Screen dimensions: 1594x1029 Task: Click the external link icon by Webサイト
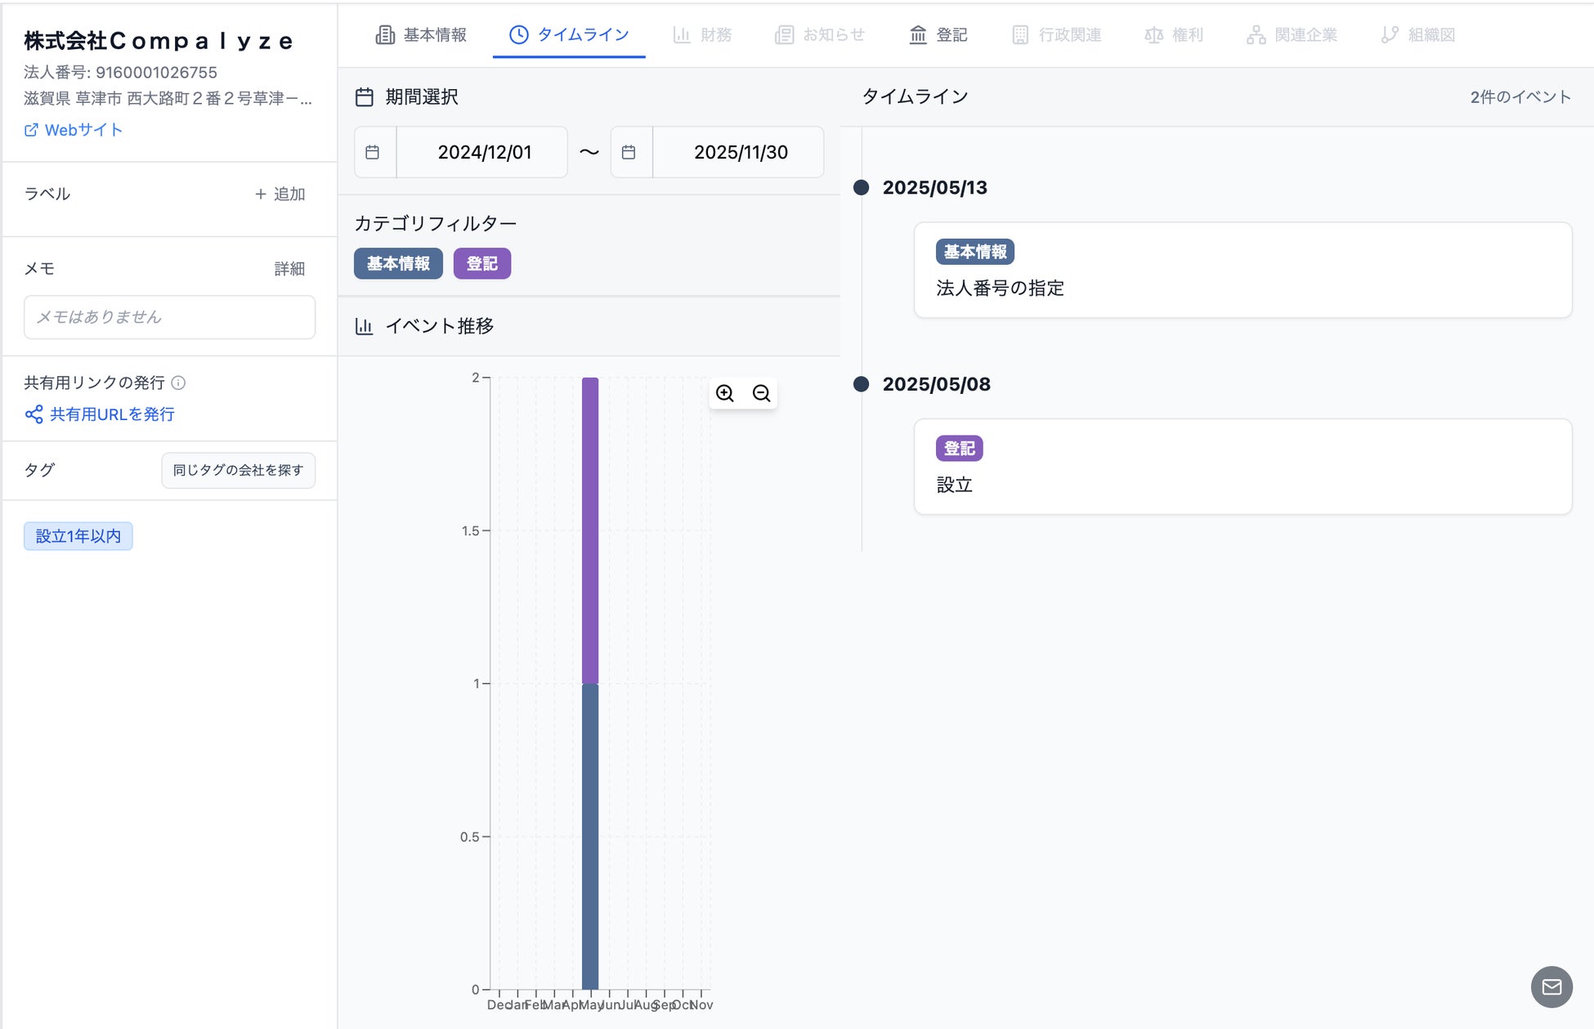pyautogui.click(x=31, y=130)
